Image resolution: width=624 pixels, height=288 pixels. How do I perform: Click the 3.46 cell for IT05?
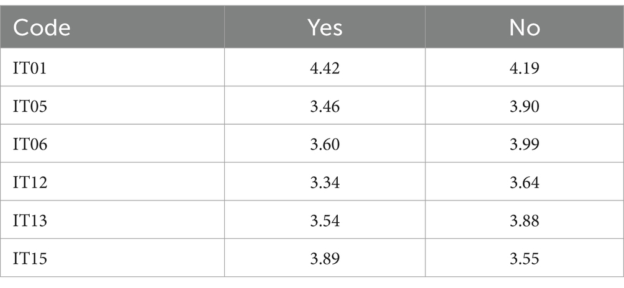click(x=325, y=107)
